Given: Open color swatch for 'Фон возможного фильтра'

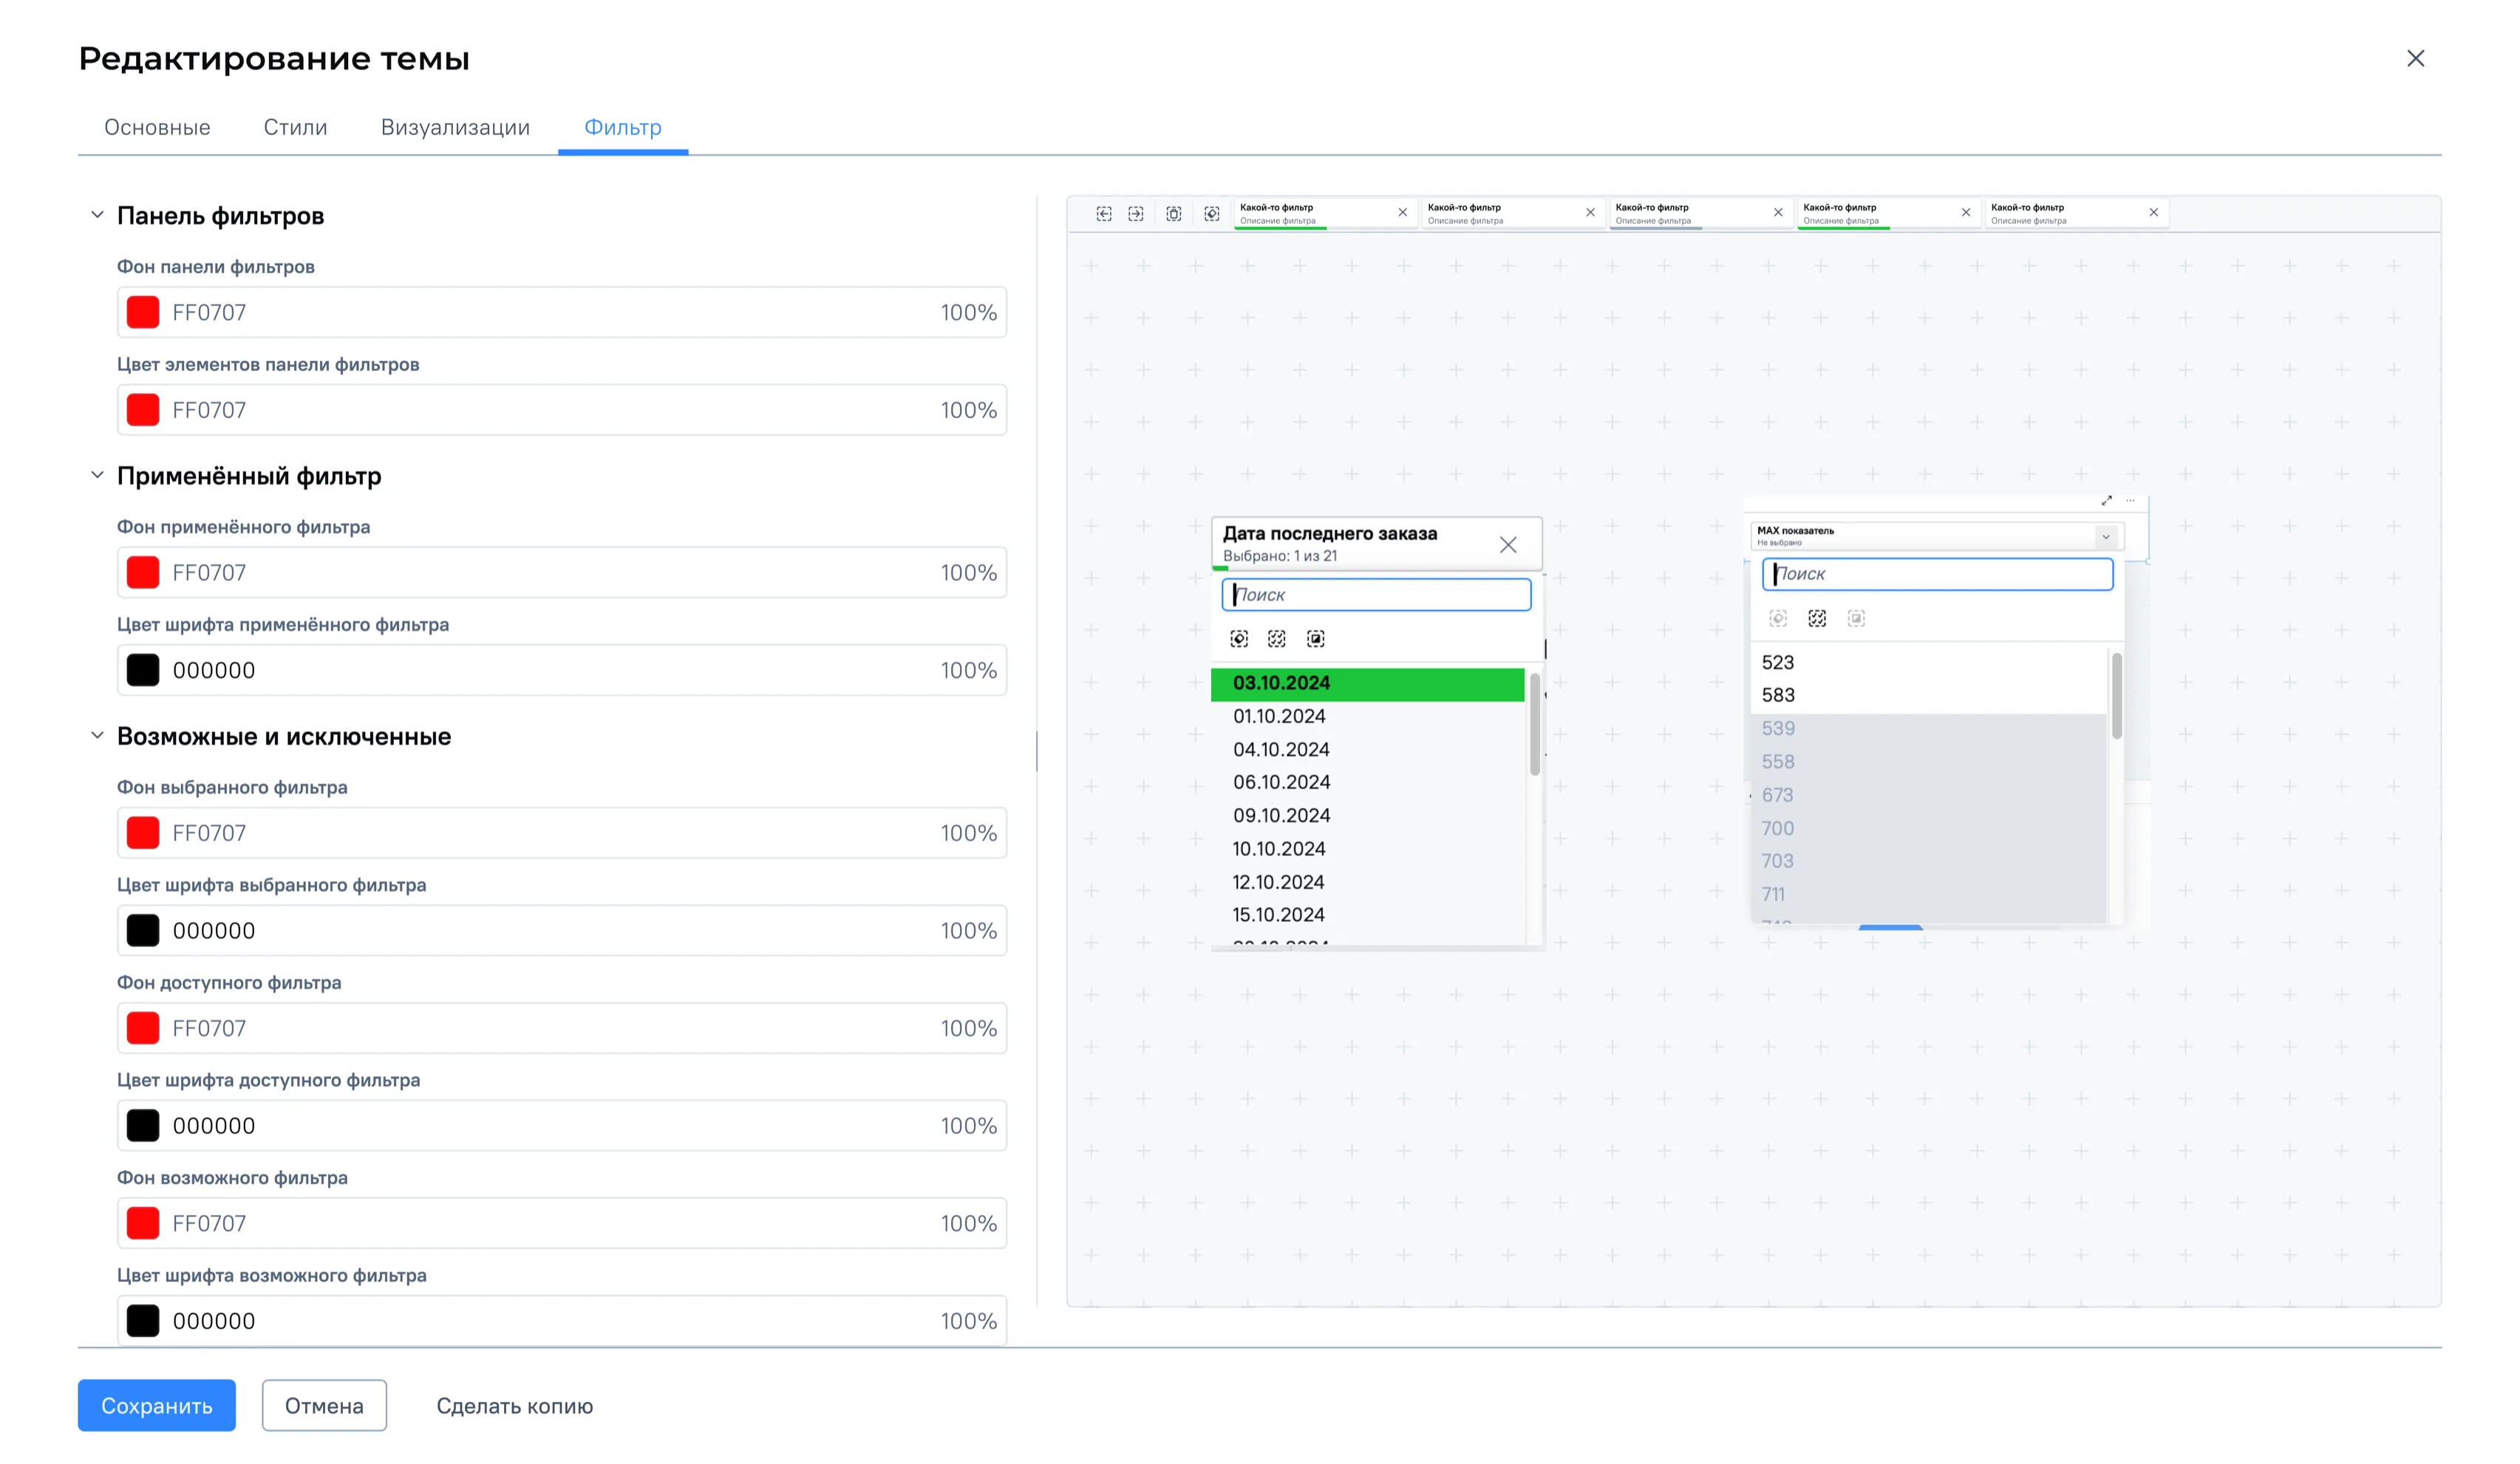Looking at the screenshot, I should pos(143,1223).
